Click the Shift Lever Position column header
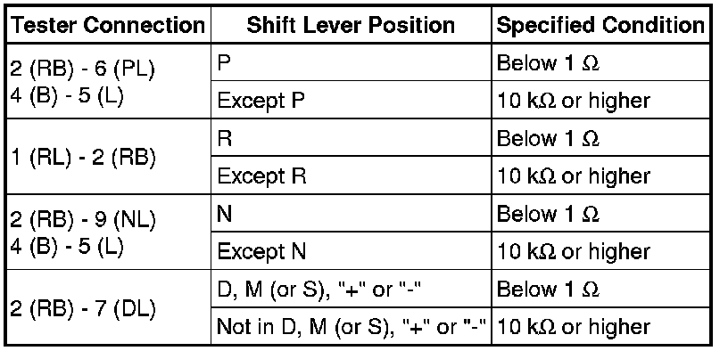Viewport: 728px width, 351px height. pyautogui.click(x=351, y=26)
